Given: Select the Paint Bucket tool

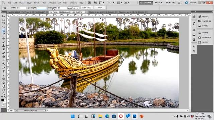Looking at the screenshot, I should (4, 57).
